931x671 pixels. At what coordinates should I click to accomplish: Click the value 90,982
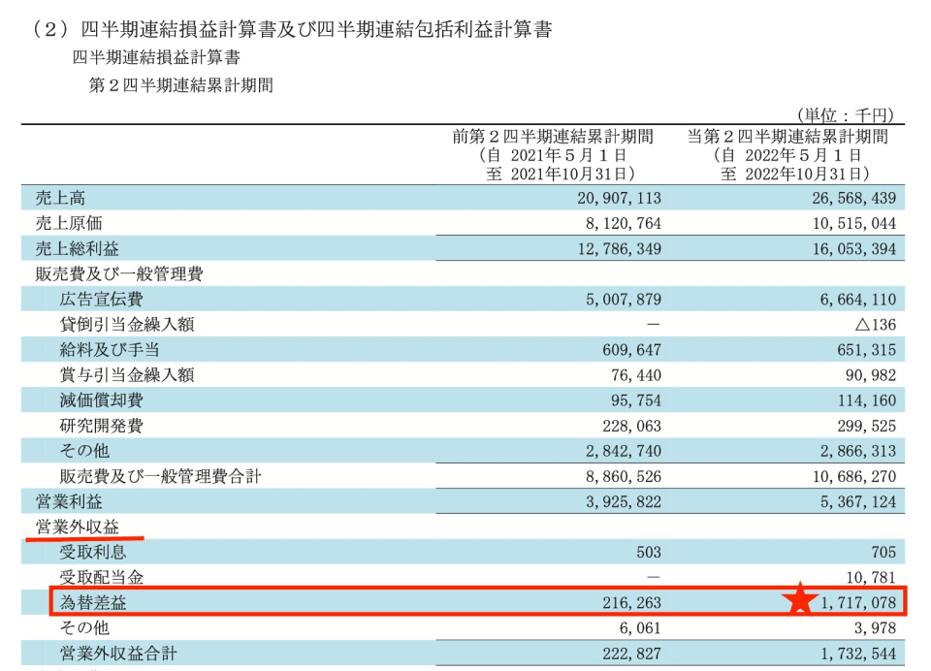871,376
